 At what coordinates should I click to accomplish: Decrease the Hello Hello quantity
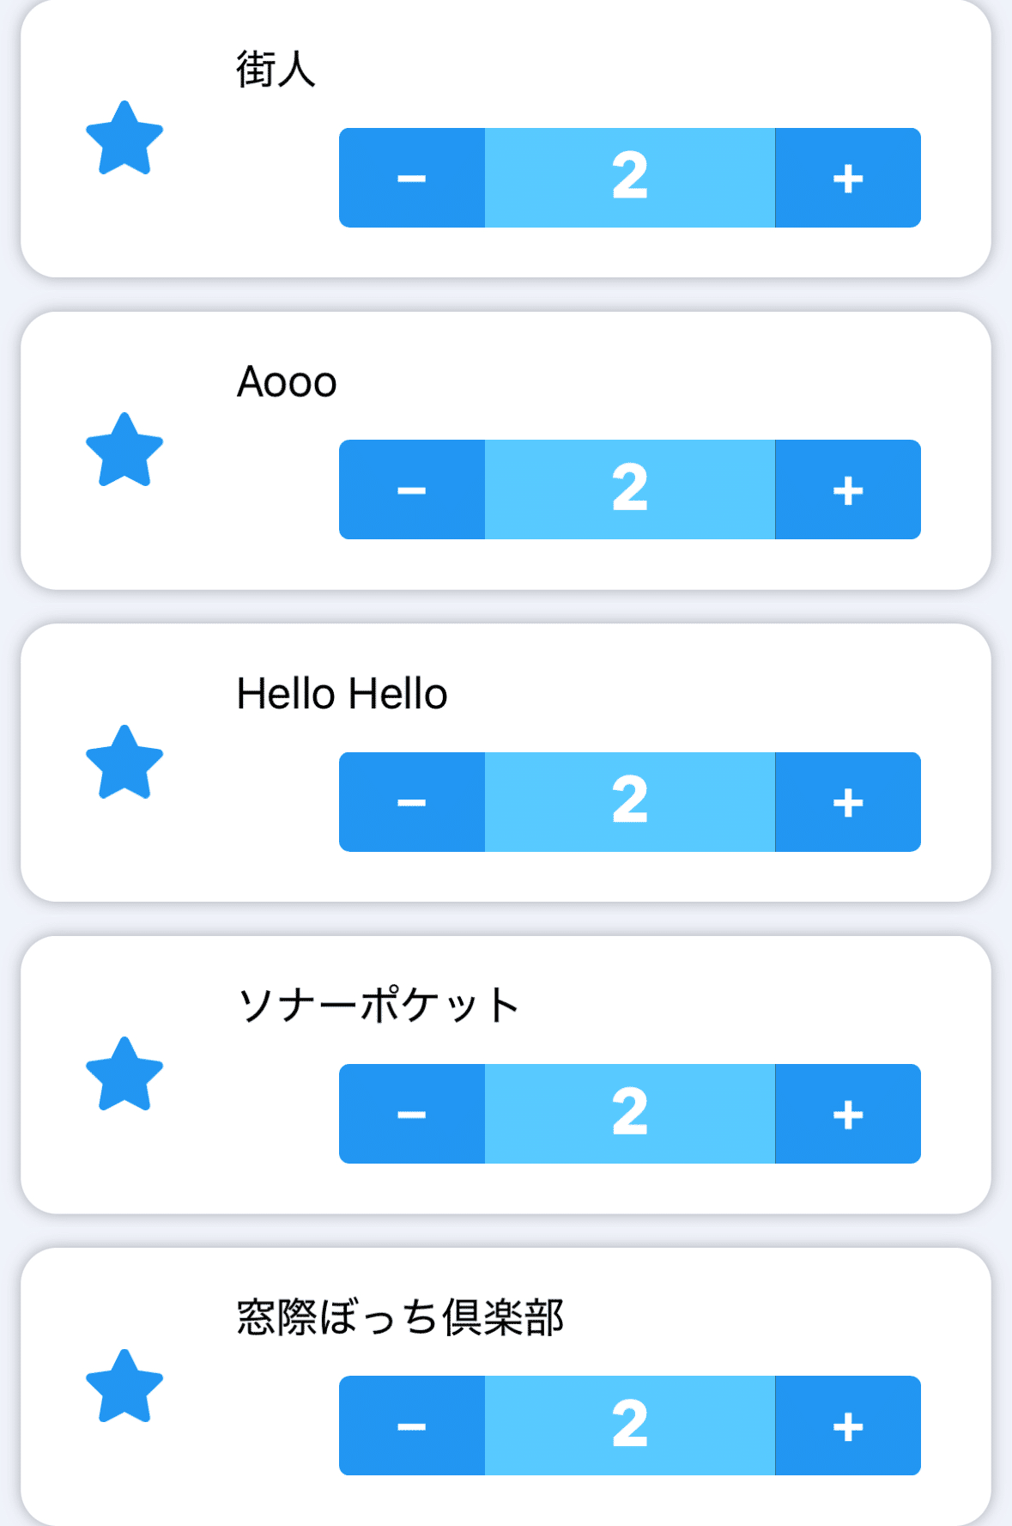tap(412, 802)
